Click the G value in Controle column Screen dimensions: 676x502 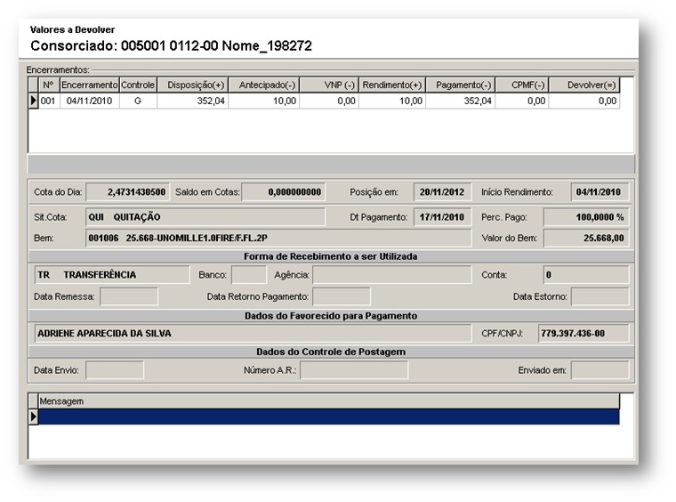point(138,101)
